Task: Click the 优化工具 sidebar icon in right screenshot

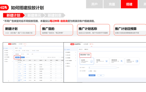Action: 66,55
